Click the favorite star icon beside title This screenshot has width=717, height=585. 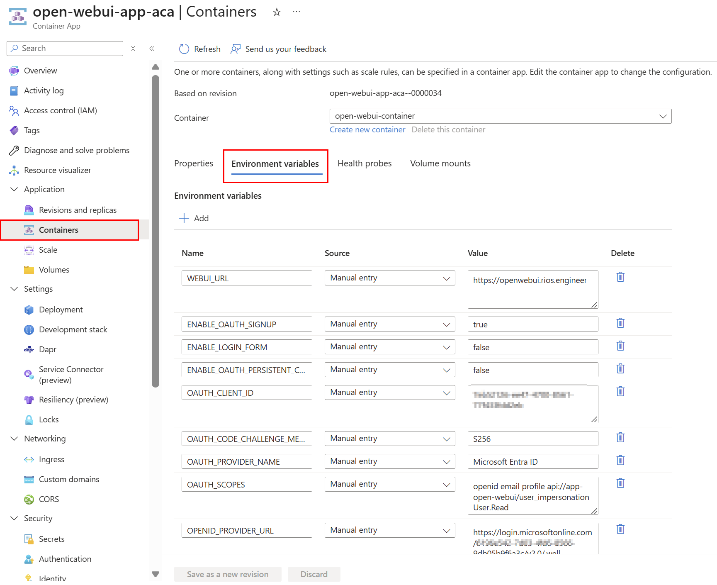point(277,12)
